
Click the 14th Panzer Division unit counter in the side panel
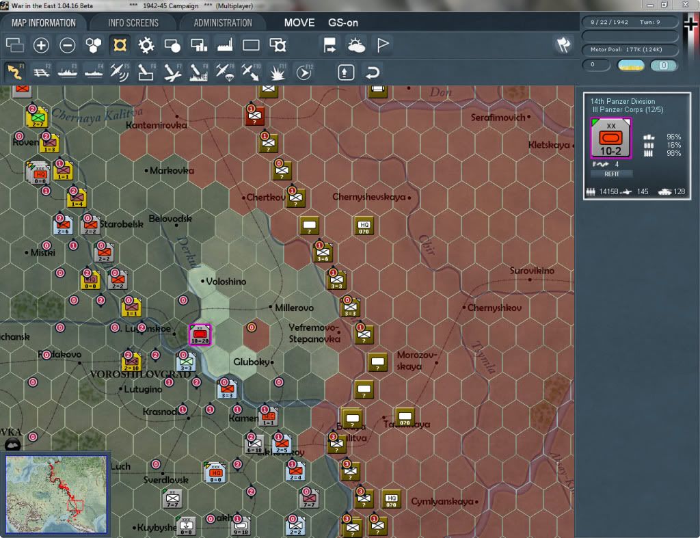(610, 138)
